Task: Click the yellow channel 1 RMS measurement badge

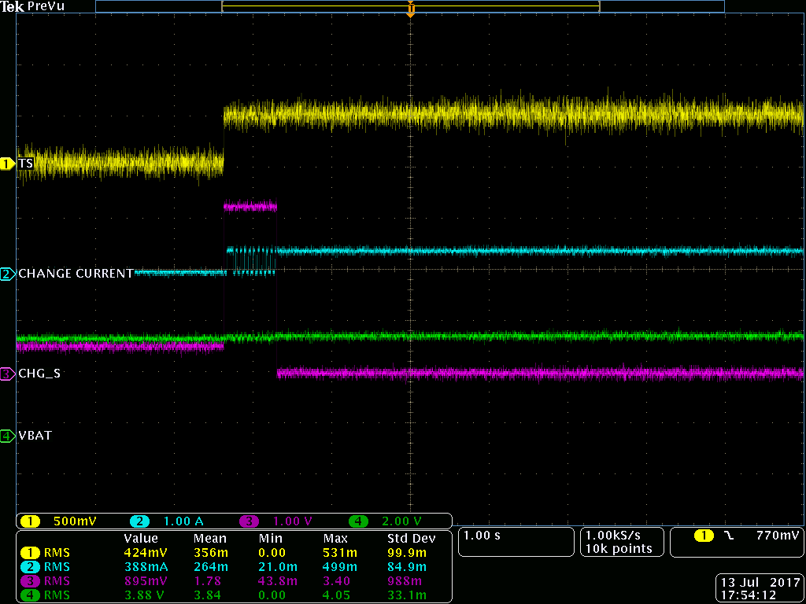Action: (x=31, y=552)
